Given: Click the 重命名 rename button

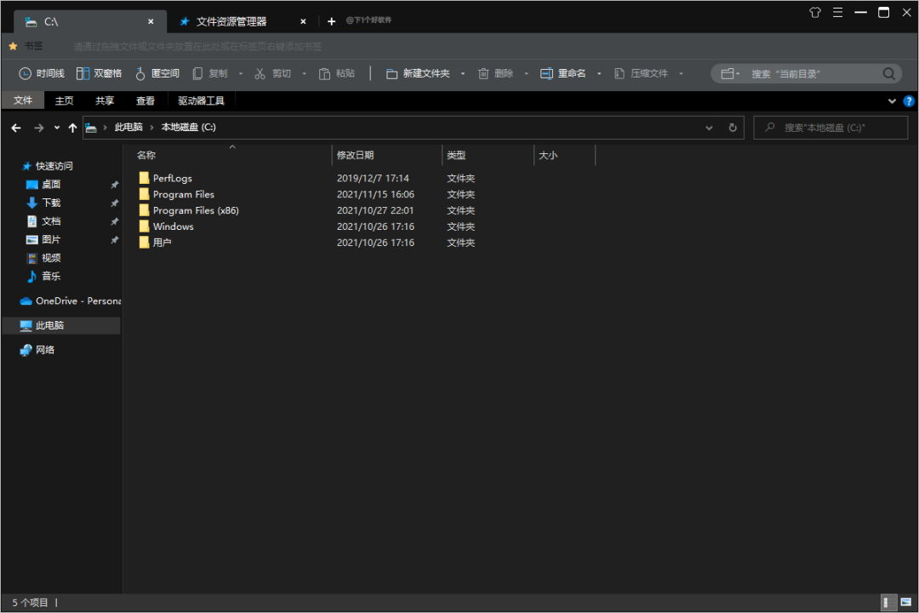Looking at the screenshot, I should point(563,74).
